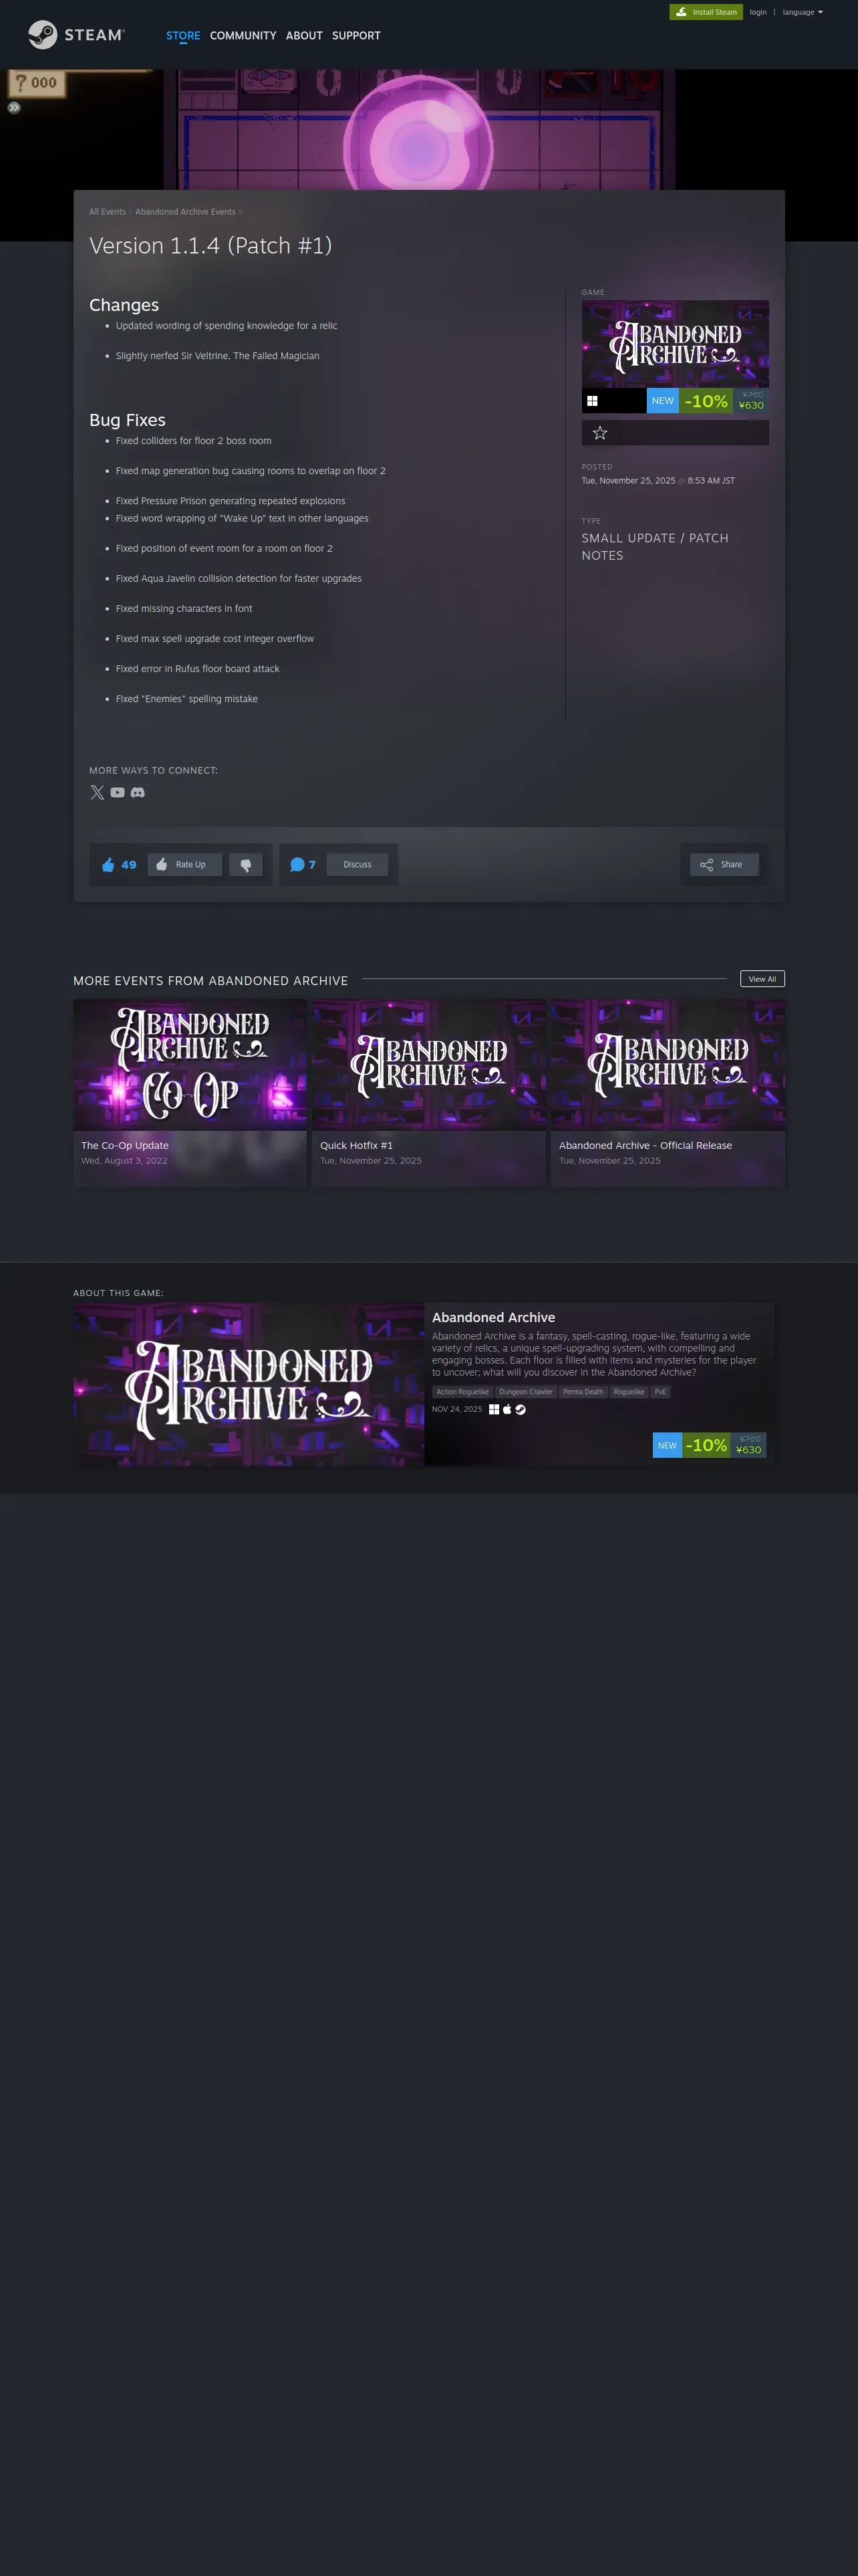Click the SteamOS platform icon in About section
This screenshot has height=2576, width=858.
click(x=521, y=1410)
